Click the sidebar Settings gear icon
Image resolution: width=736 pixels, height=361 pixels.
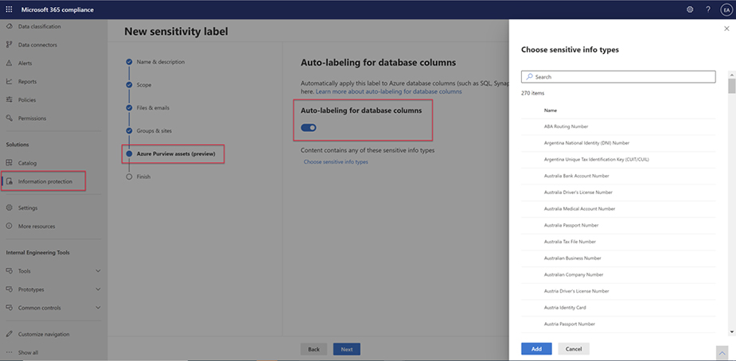point(9,208)
